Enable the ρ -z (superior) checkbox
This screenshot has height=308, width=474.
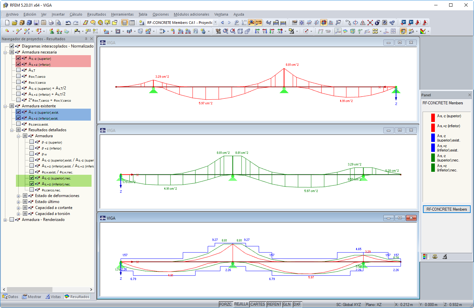coord(32,142)
